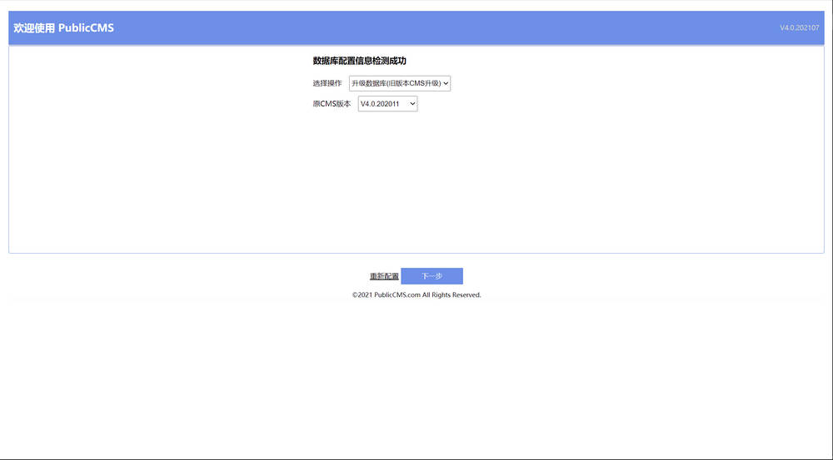
Task: Click All Rights Reserved in the footer
Action: click(451, 295)
